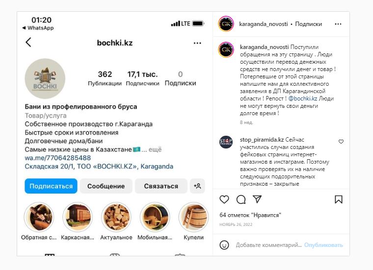Viewport: 373px width, 270px height.
Task: Return to WhatsApp via status bar link
Action: click(38, 28)
